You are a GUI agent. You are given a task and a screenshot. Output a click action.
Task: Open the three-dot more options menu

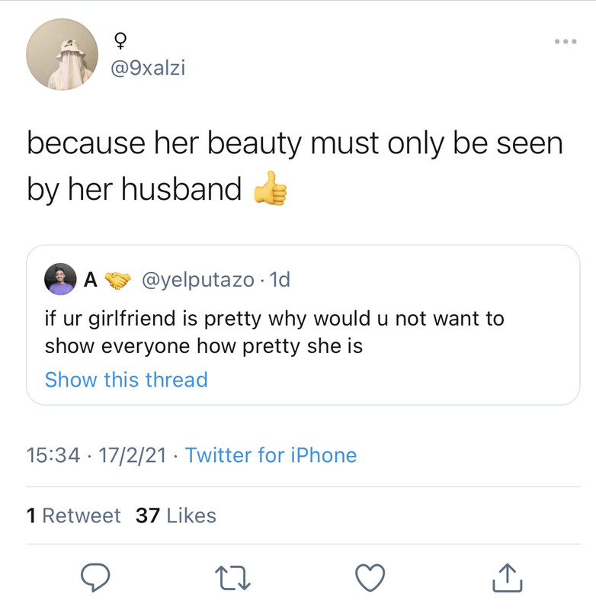pos(566,41)
